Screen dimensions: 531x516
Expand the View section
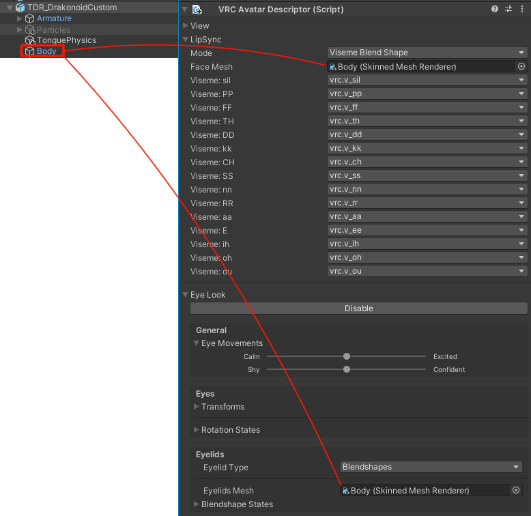[185, 25]
